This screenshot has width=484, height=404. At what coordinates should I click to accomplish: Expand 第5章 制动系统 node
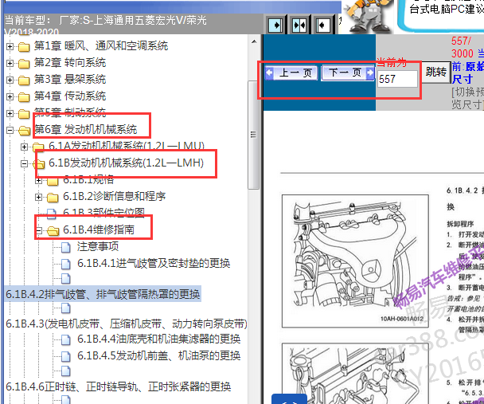click(10, 113)
